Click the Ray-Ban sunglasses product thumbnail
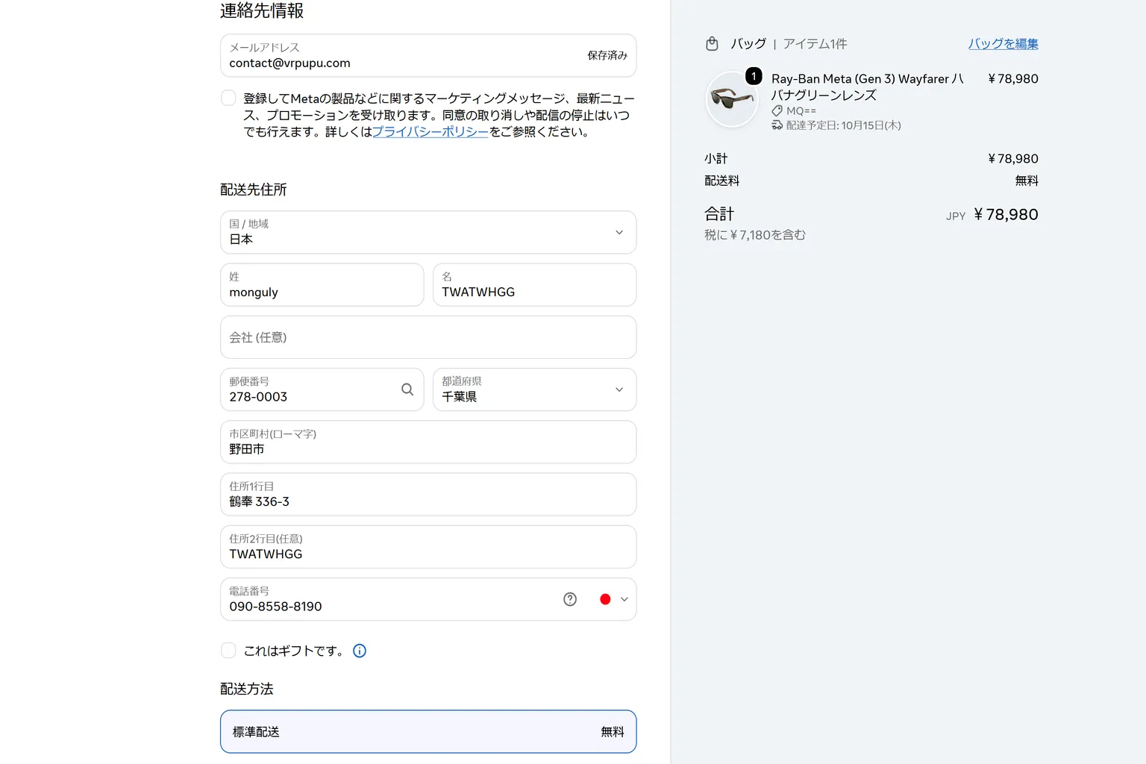This screenshot has height=764, width=1146. tap(732, 98)
